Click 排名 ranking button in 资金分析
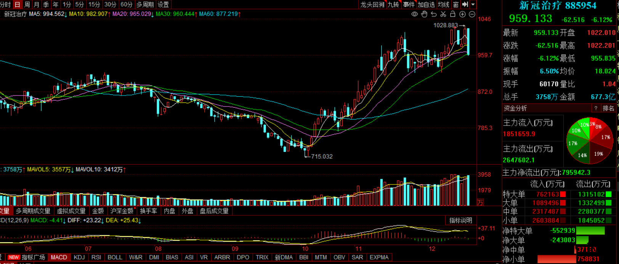The image size is (619, 264). (608, 108)
